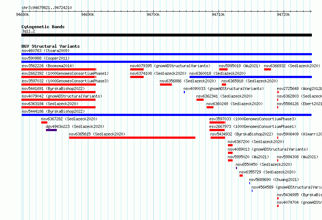Open the nsv4079395 (gnomADStructuralVariants) label

point(170,66)
